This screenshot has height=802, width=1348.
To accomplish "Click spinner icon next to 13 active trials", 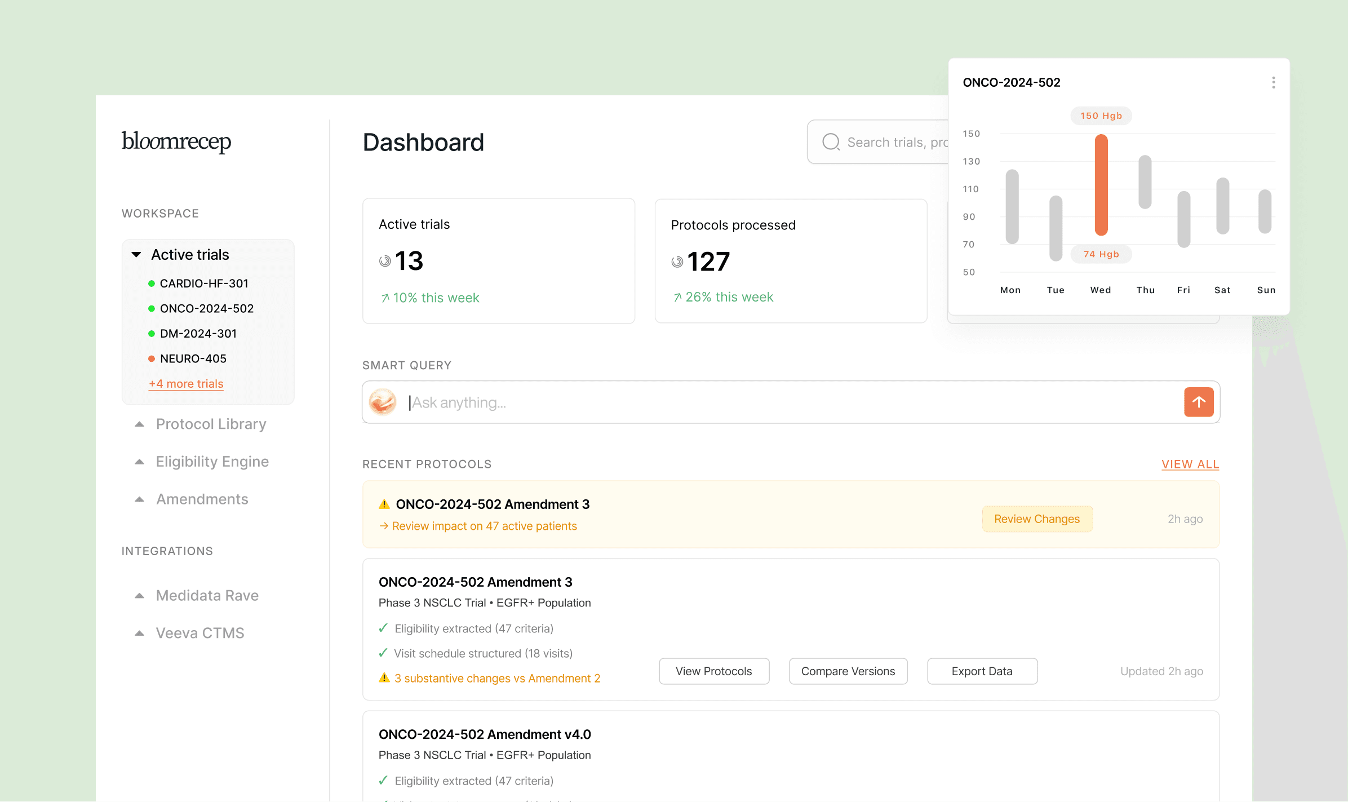I will (x=385, y=261).
